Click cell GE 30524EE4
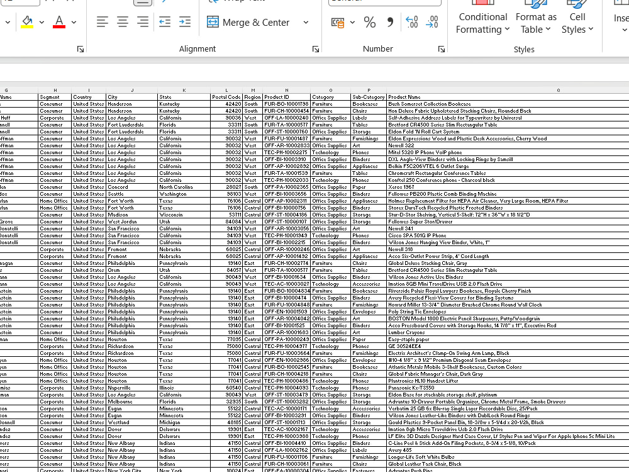This screenshot has width=629, height=472. click(508, 346)
